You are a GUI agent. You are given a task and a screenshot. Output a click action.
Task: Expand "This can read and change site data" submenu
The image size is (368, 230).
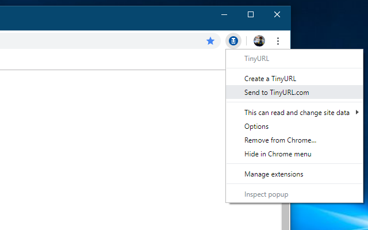click(294, 113)
